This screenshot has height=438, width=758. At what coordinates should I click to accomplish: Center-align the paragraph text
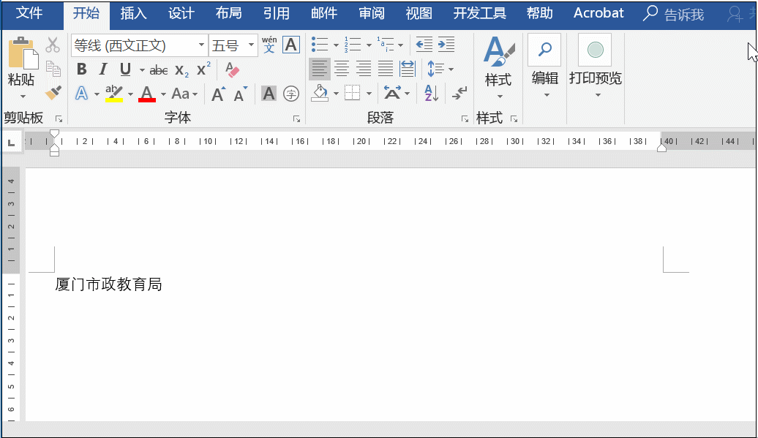[342, 69]
